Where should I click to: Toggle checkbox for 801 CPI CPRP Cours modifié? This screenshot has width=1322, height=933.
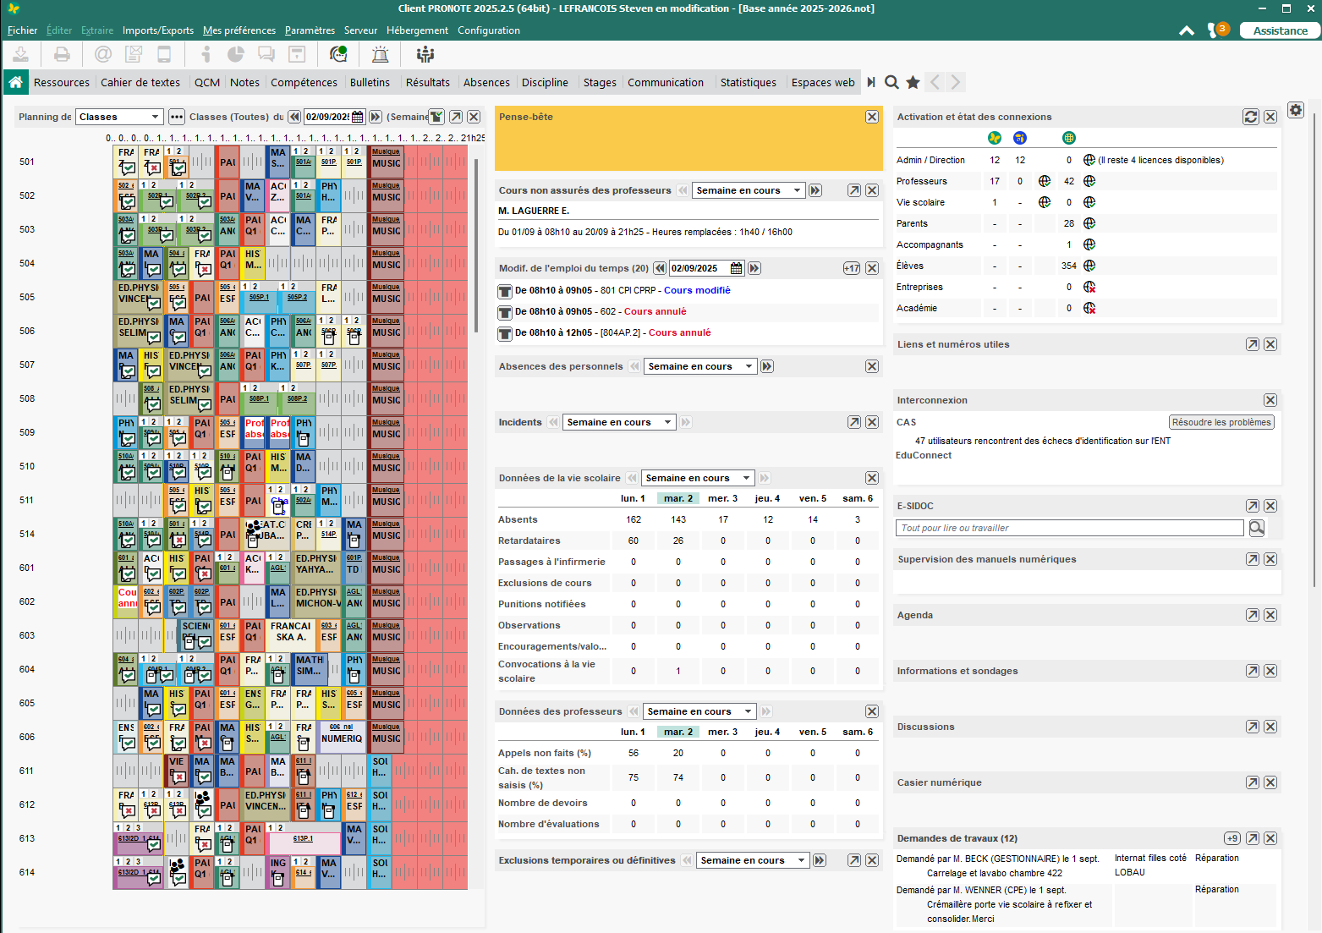tap(505, 291)
